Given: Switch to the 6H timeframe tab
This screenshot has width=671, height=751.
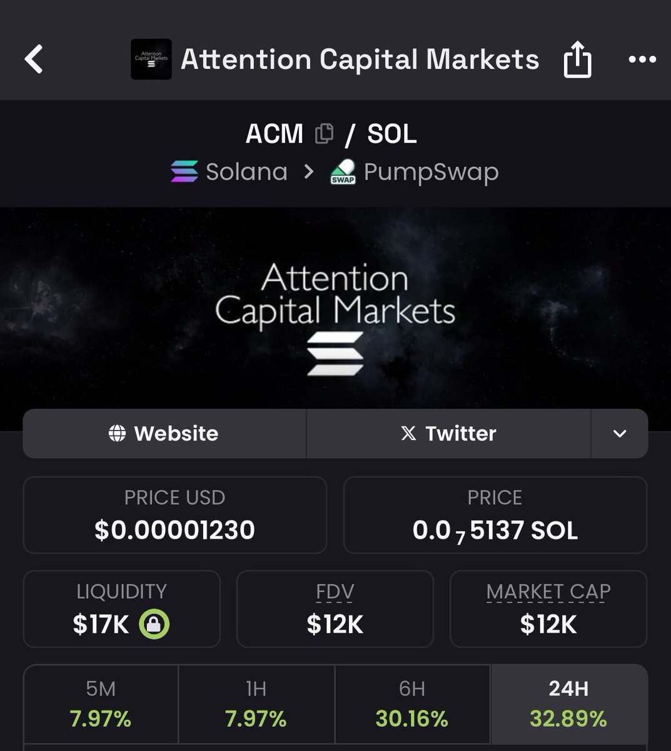Looking at the screenshot, I should point(412,704).
